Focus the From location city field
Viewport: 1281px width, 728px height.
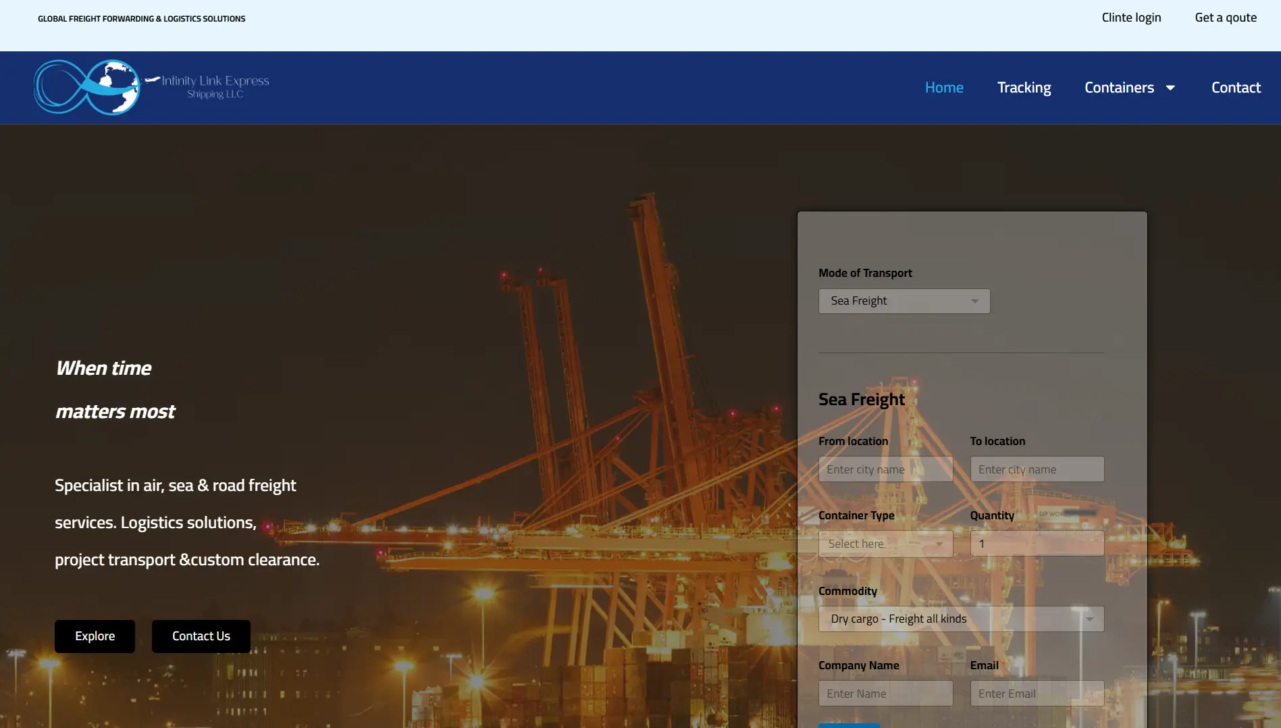885,469
